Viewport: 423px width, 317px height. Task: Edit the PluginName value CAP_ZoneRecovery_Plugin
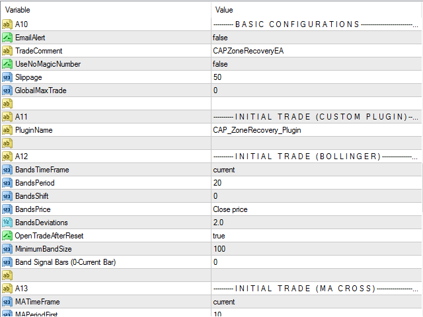[317, 130]
